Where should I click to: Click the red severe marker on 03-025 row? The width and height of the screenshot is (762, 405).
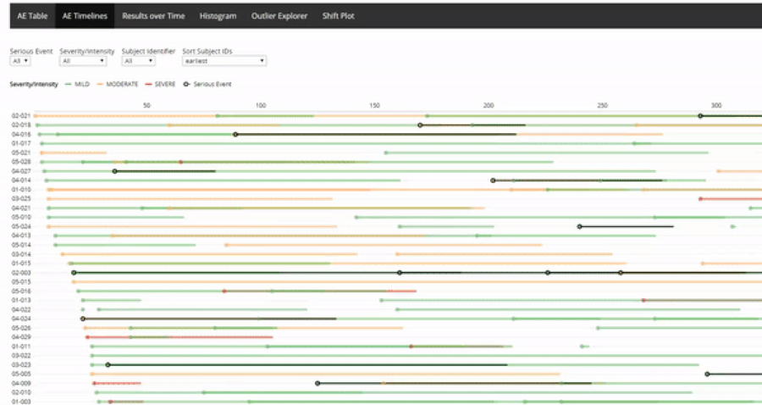(x=700, y=199)
